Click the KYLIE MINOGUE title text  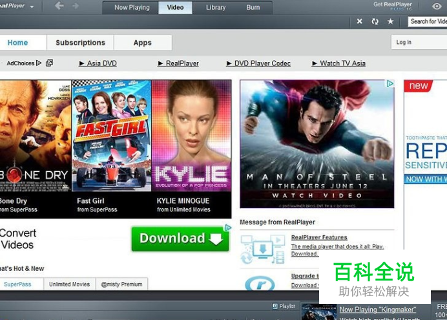click(x=183, y=201)
